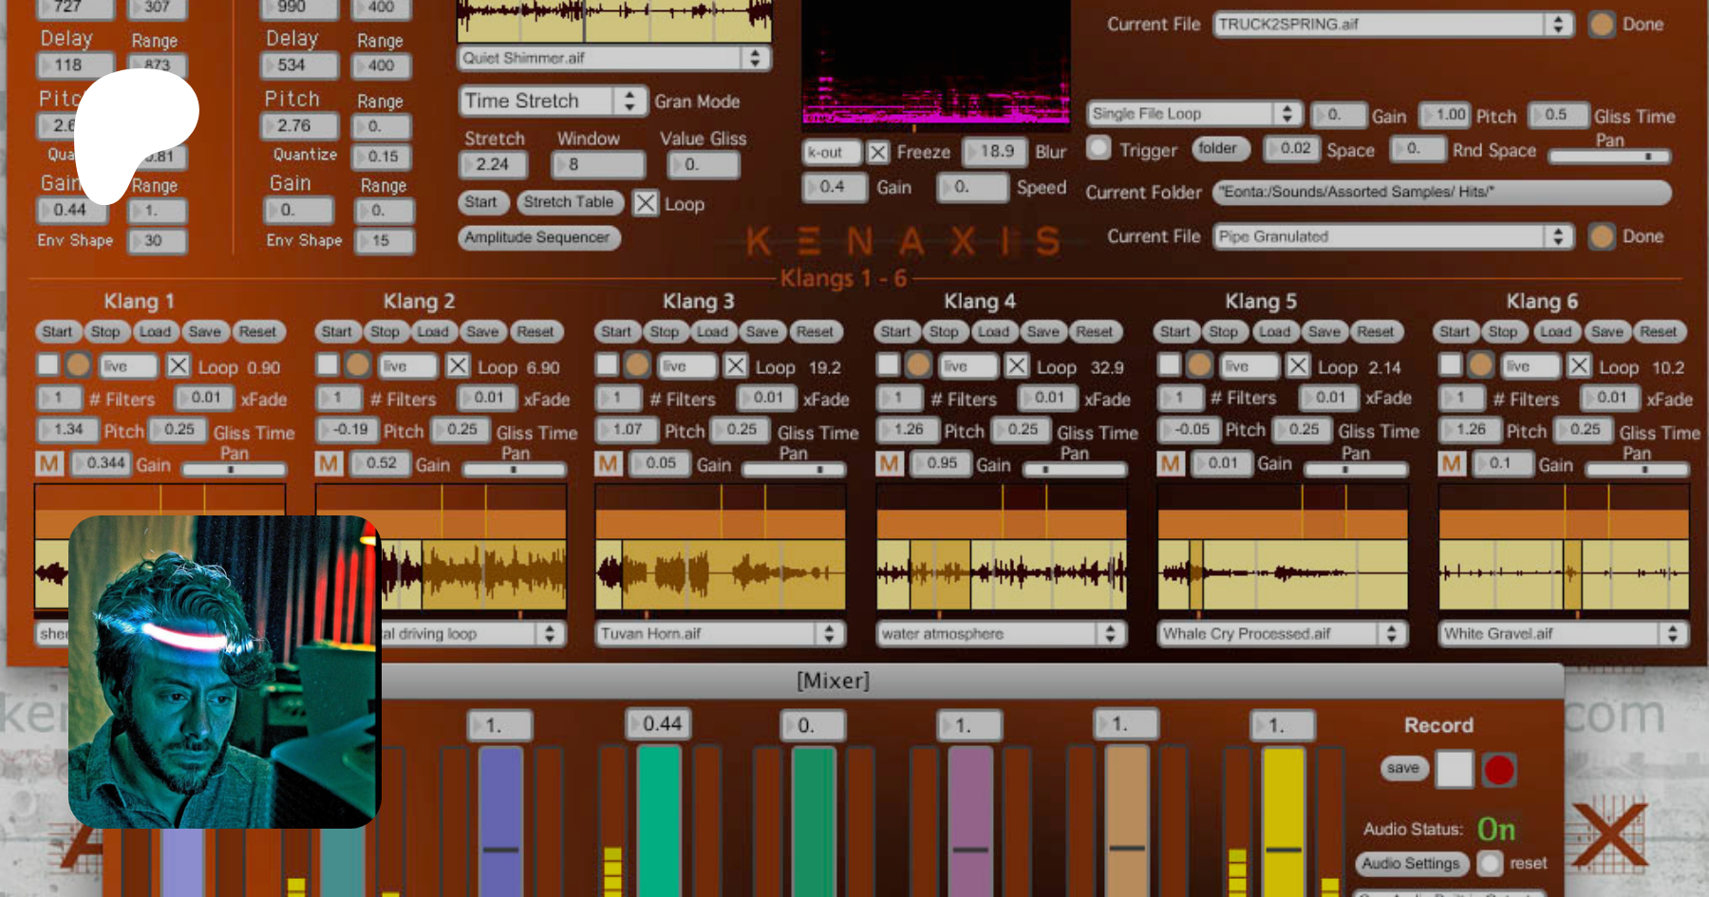This screenshot has height=897, width=1709.
Task: Click the white square beside the record save button
Action: click(1454, 769)
